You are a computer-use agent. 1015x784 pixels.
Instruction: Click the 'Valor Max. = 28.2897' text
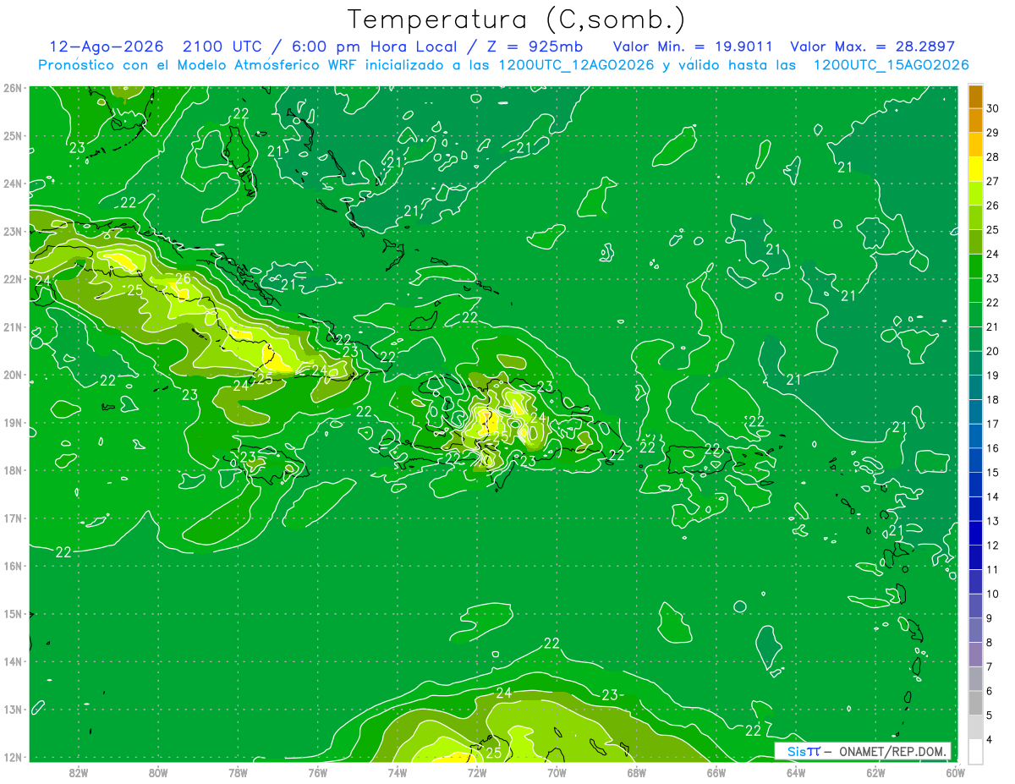[872, 47]
